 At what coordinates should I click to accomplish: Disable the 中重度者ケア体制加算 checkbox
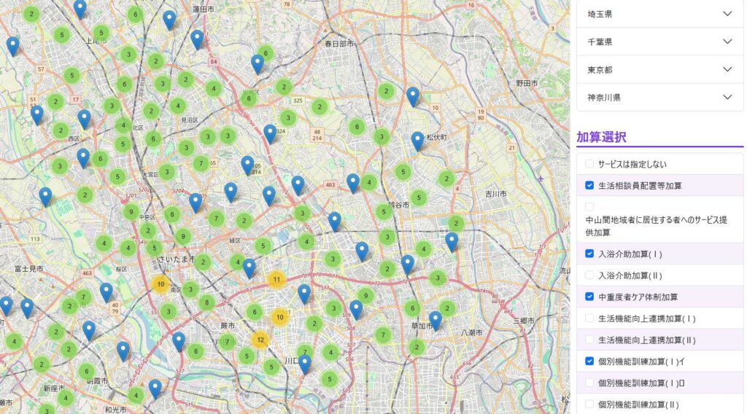[x=589, y=297]
